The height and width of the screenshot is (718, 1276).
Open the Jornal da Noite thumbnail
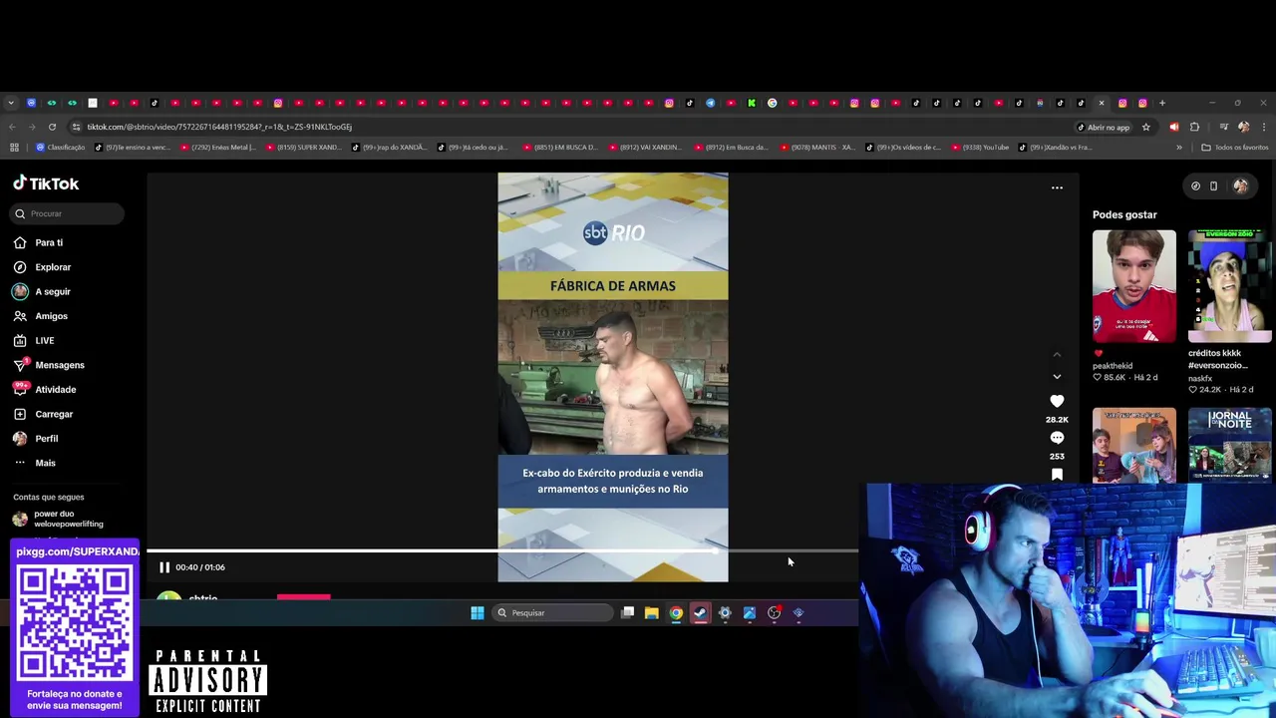tap(1229, 445)
